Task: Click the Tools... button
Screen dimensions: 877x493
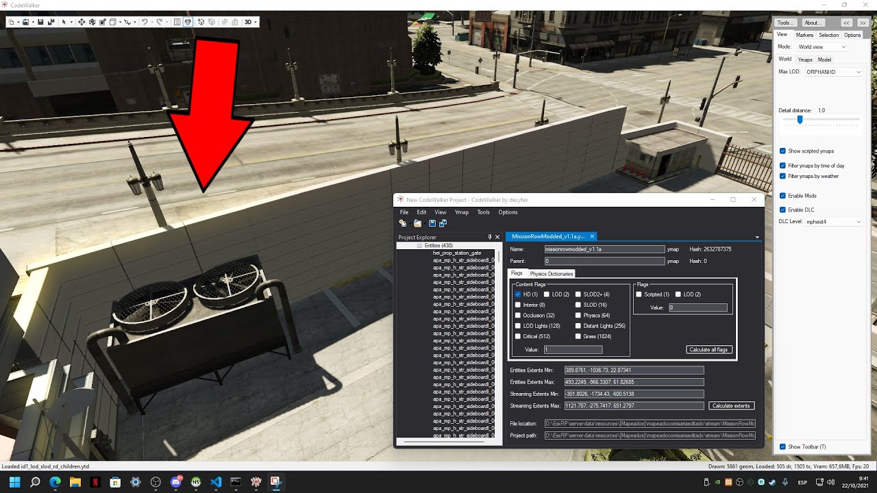Action: (787, 23)
